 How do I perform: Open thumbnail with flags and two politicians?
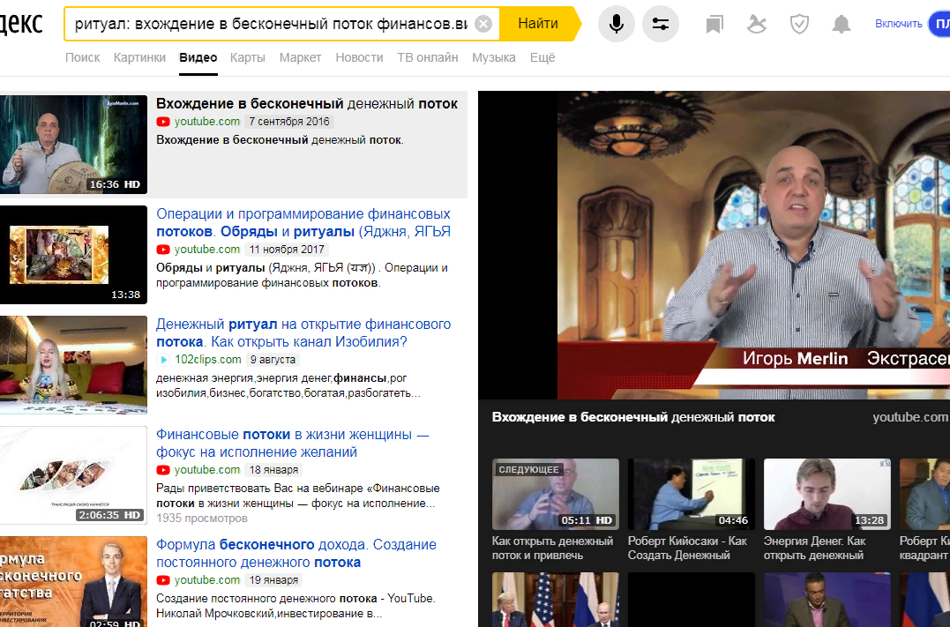(556, 600)
